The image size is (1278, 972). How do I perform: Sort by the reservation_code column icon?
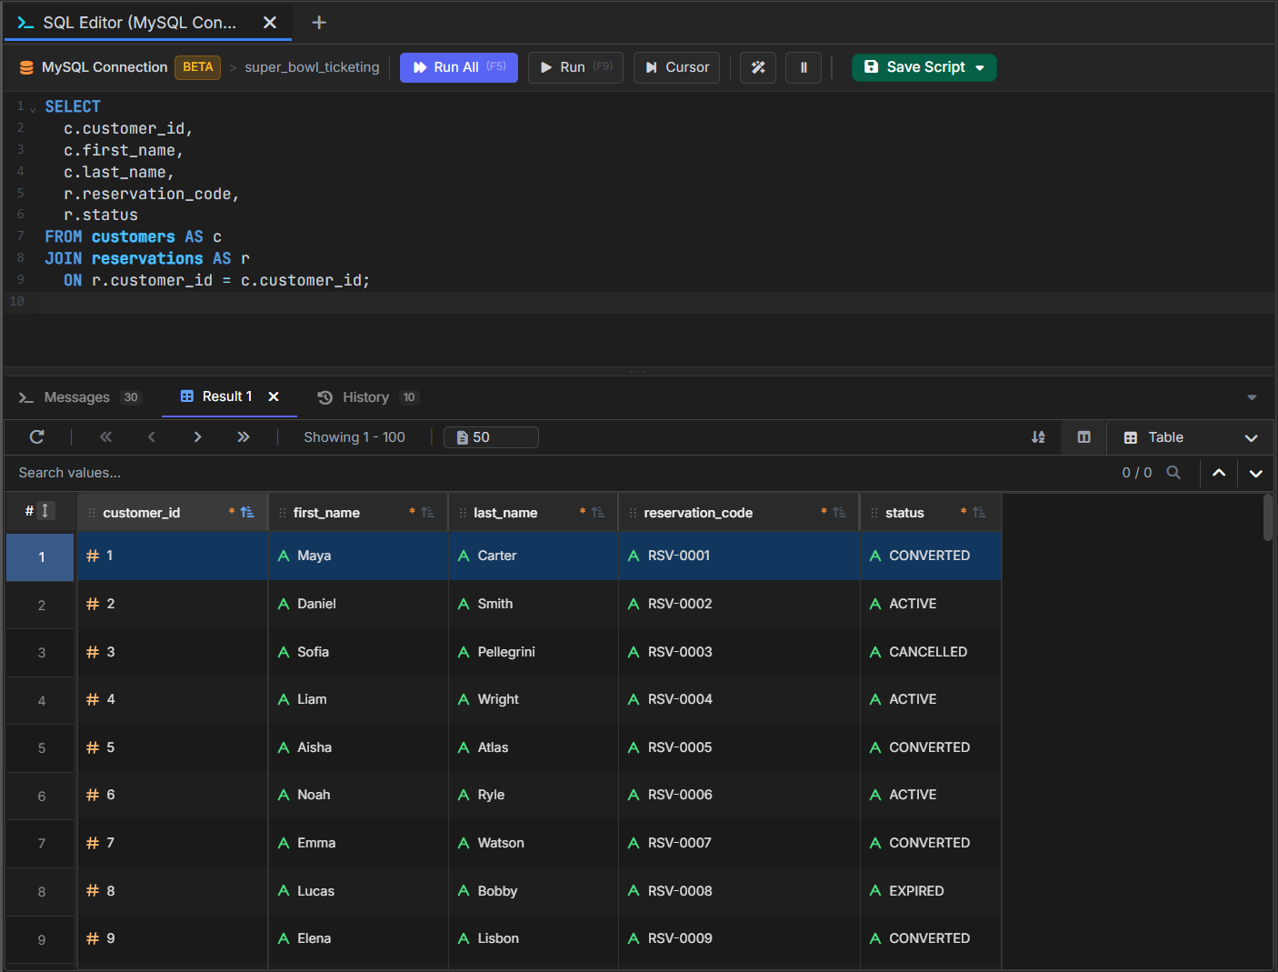point(839,513)
